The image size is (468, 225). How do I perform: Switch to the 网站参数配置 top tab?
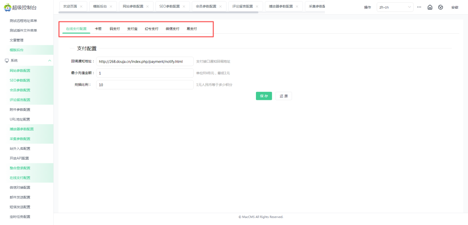(133, 6)
